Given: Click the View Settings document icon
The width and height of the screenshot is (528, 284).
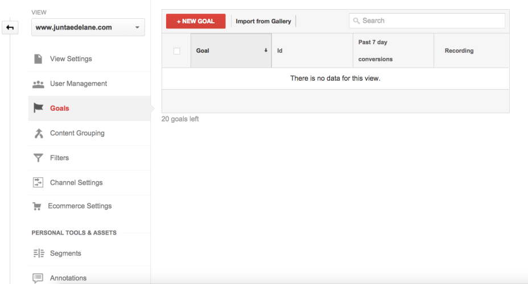Looking at the screenshot, I should pyautogui.click(x=38, y=59).
